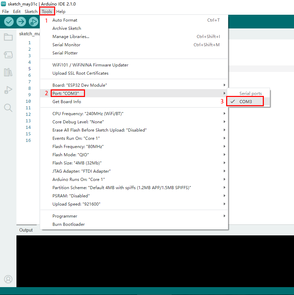Click line number 1 in the gutter
This screenshot has width=294, height=295.
point(29,43)
